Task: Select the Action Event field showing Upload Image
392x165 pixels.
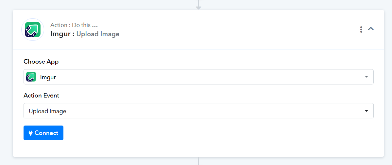Action: pos(198,111)
